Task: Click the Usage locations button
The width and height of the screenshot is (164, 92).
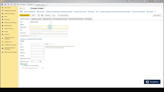Action: pyautogui.click(x=63, y=15)
